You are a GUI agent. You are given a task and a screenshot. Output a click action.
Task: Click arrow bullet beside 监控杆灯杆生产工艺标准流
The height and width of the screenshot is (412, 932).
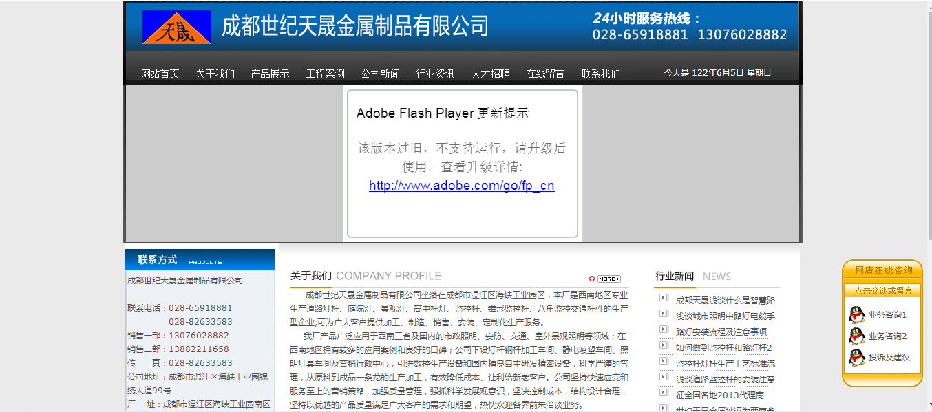tap(664, 361)
